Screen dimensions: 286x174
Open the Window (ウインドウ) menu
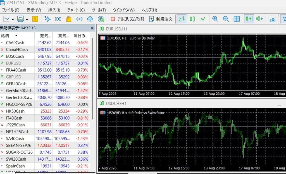click(124, 10)
